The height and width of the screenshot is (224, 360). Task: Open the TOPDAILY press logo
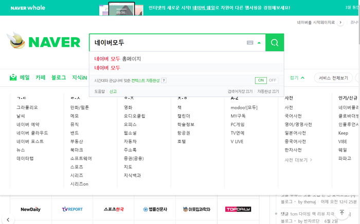point(238,209)
